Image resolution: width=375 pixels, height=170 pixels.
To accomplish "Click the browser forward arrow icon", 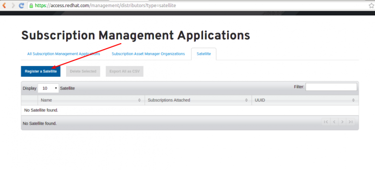I will tap(13, 5).
